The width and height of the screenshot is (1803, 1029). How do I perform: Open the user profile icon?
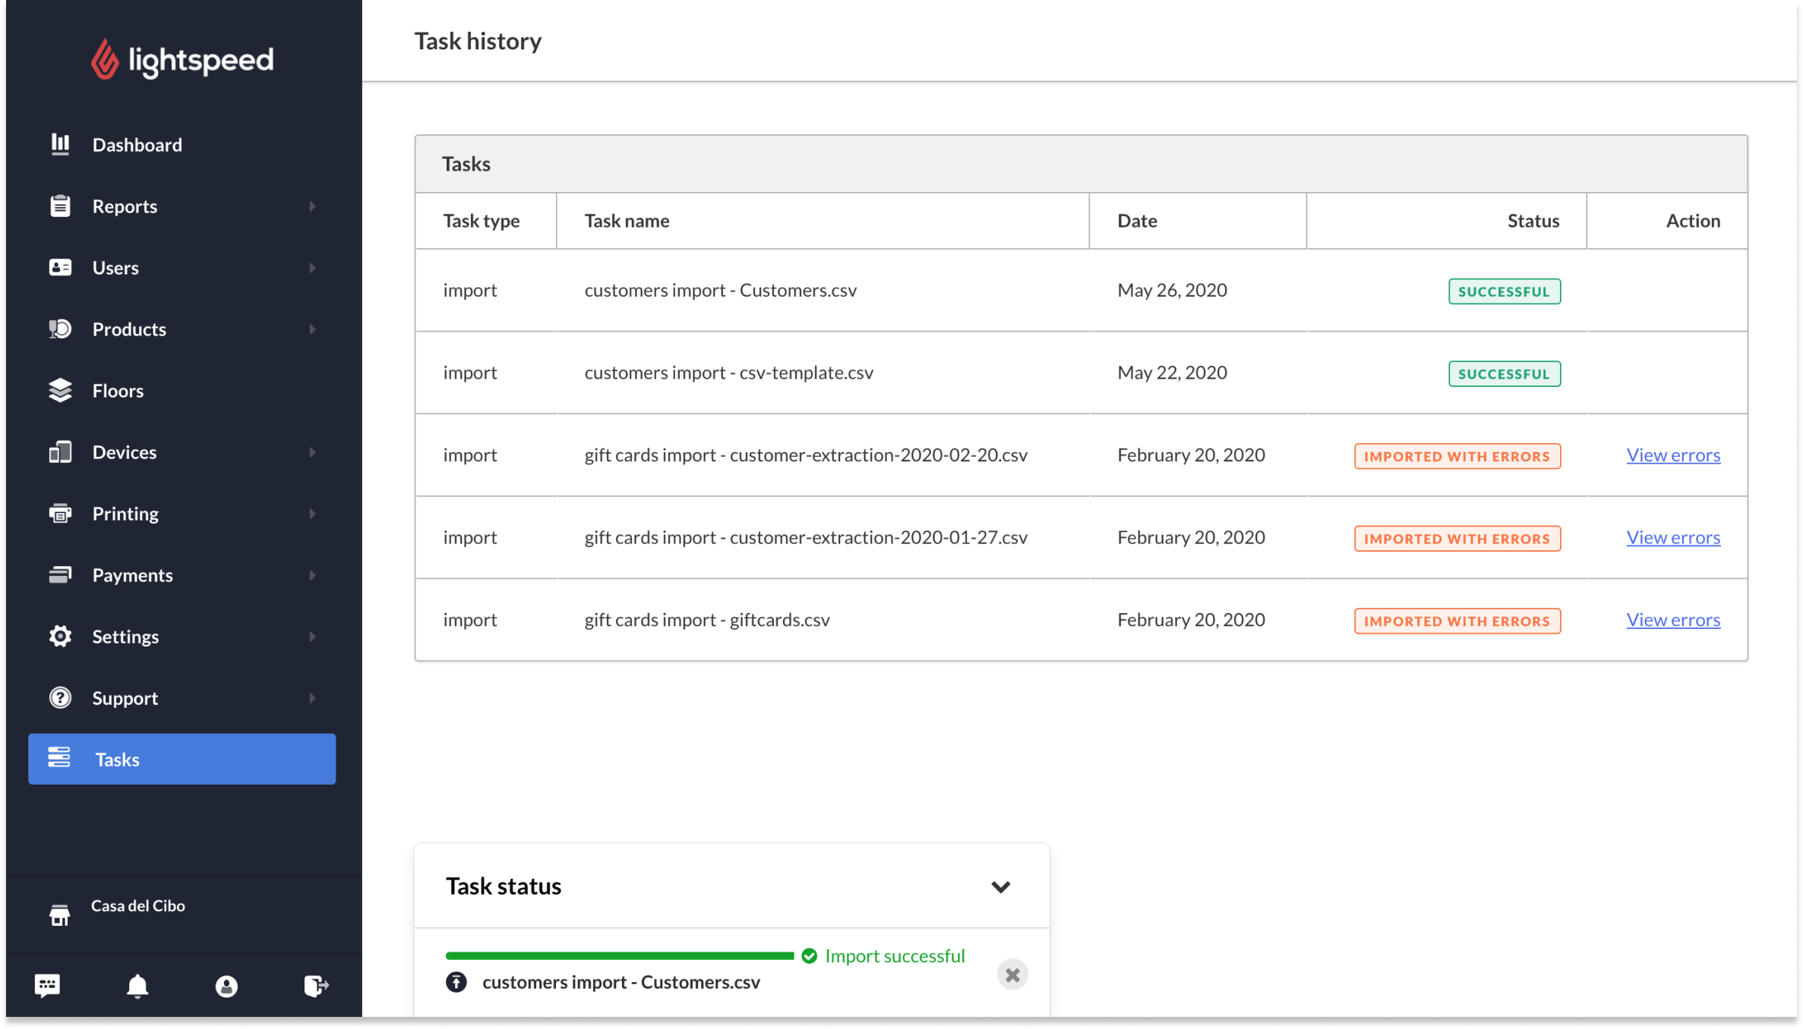coord(226,986)
